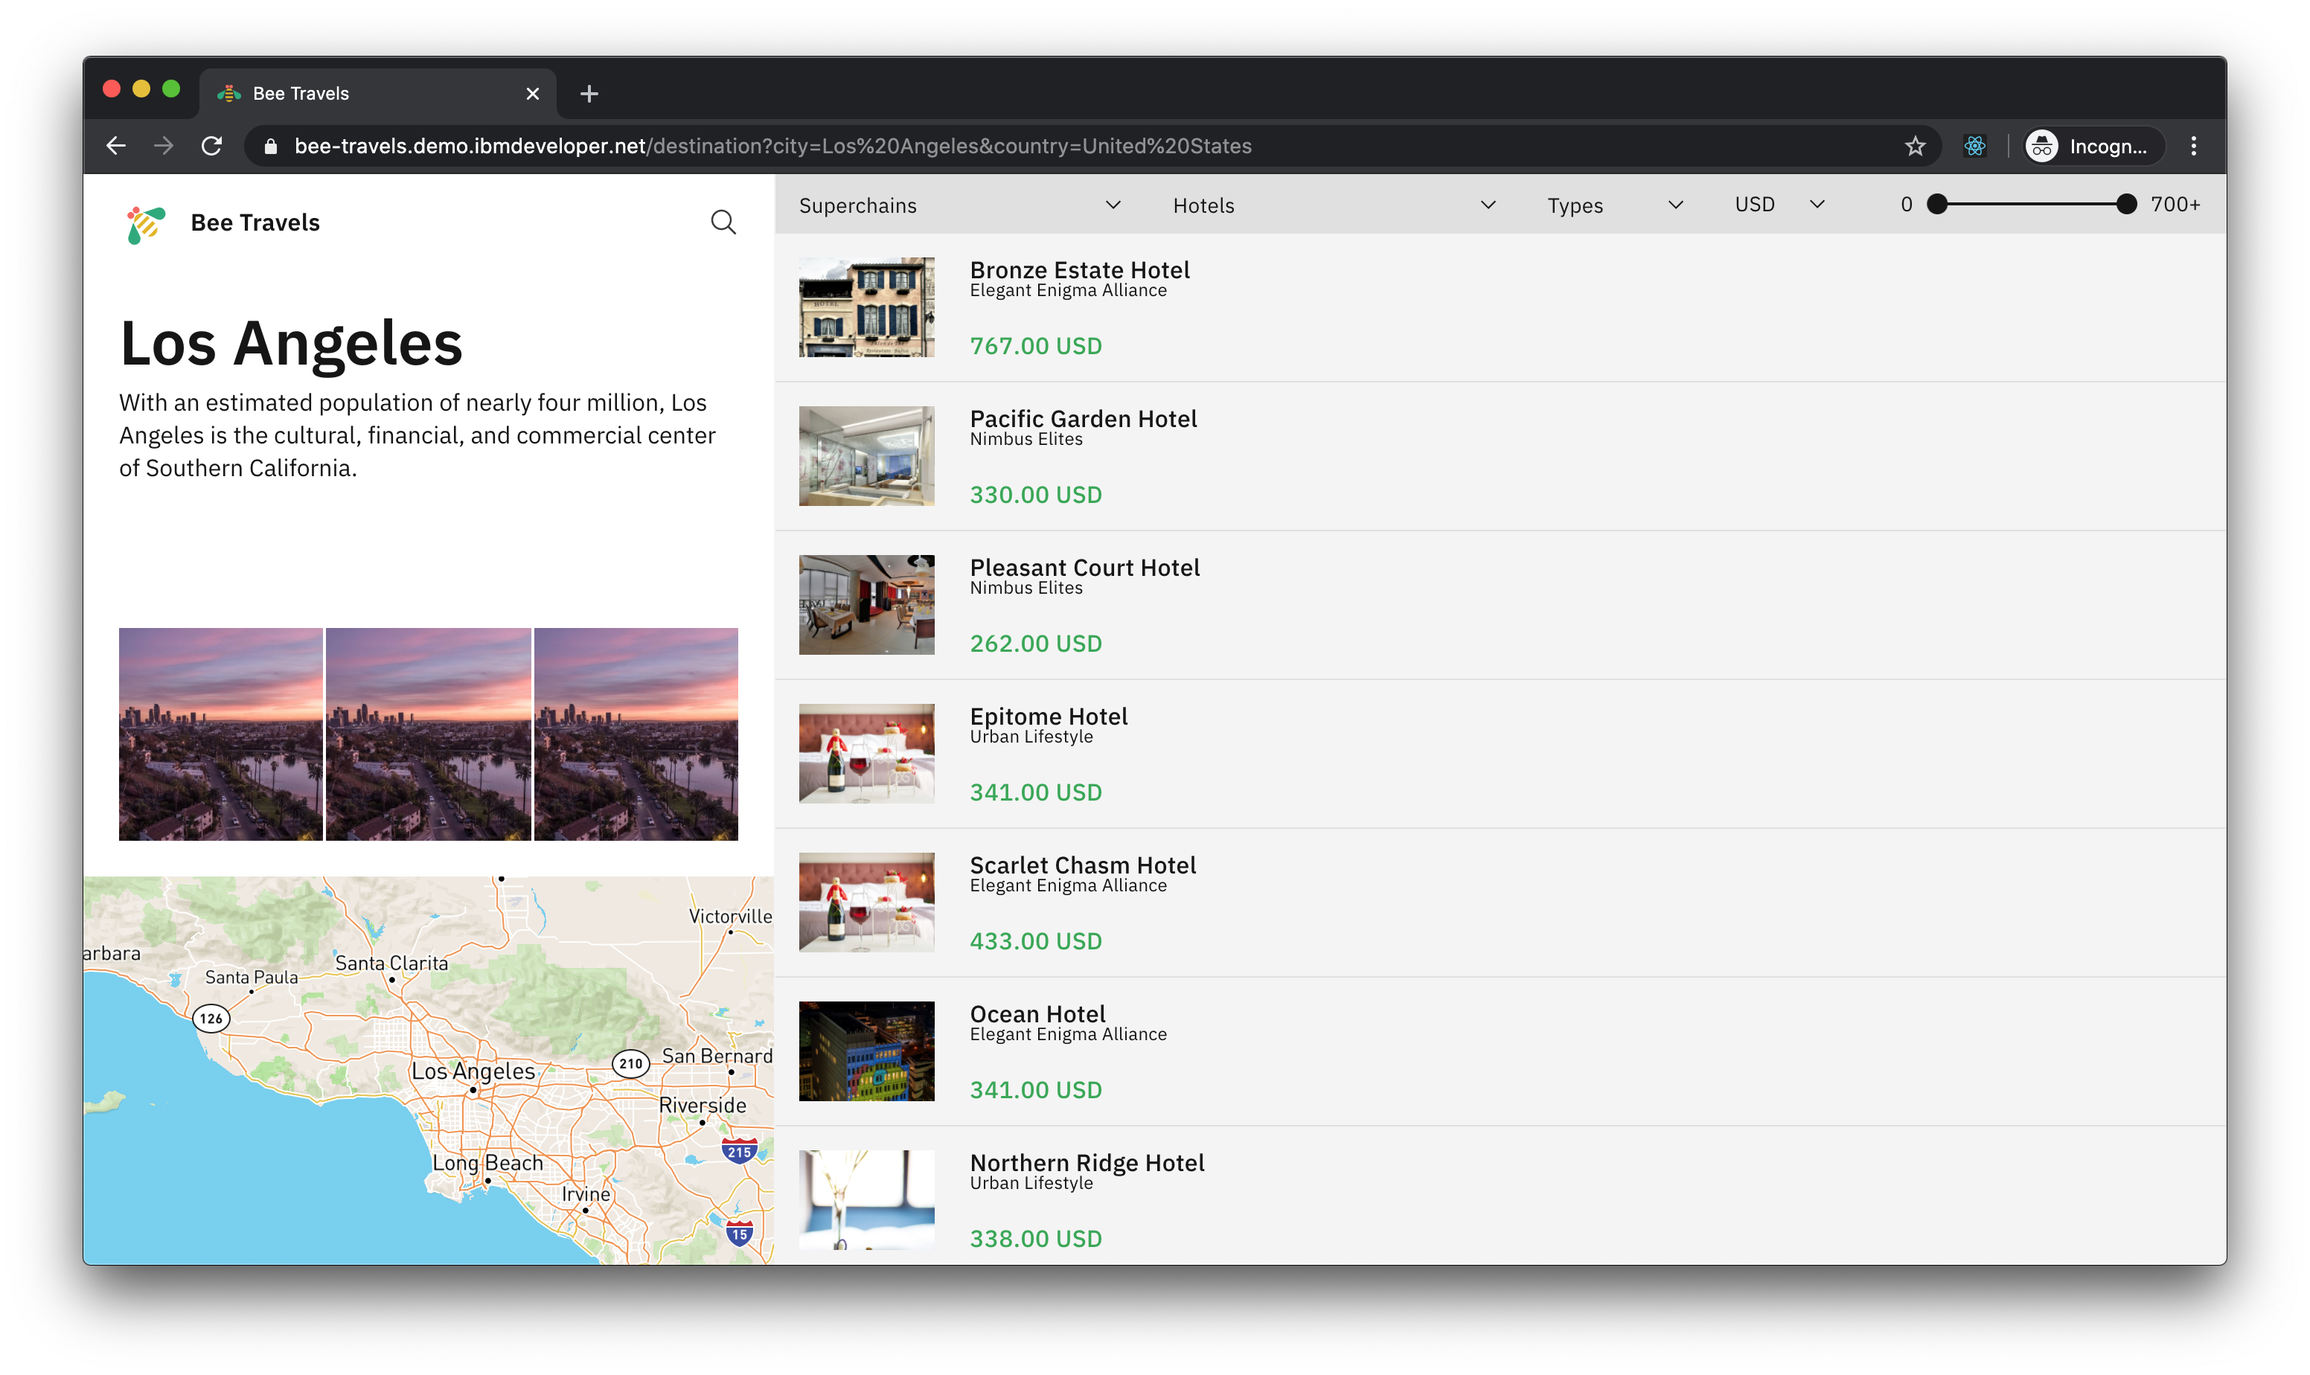Bookmark page with star icon
Viewport: 2310px width, 1375px height.
[x=1914, y=147]
